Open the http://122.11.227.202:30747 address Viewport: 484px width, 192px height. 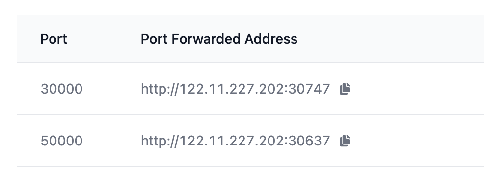tap(236, 89)
